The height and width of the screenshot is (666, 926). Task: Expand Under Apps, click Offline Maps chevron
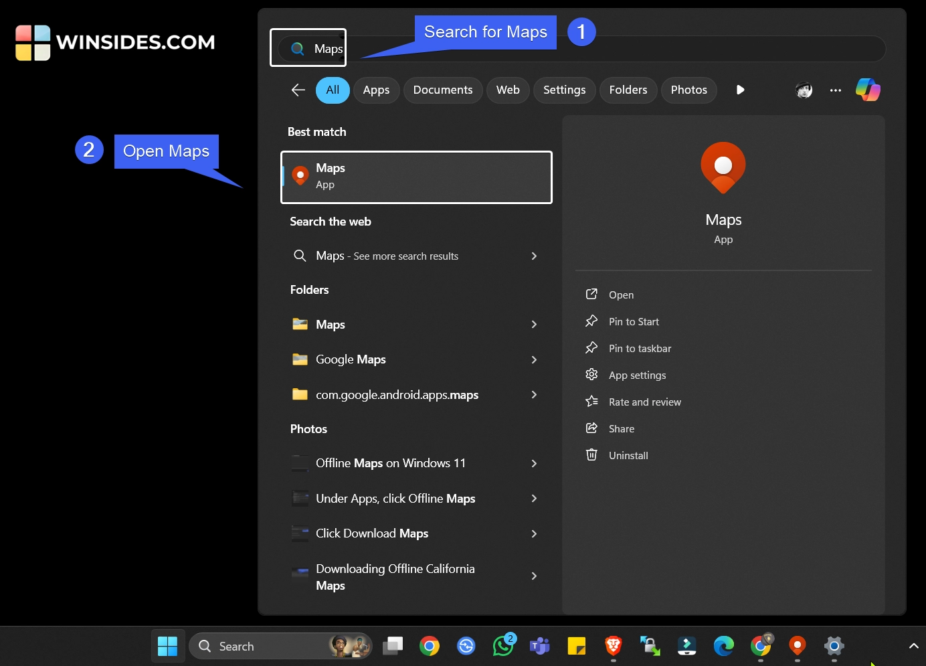pyautogui.click(x=534, y=499)
